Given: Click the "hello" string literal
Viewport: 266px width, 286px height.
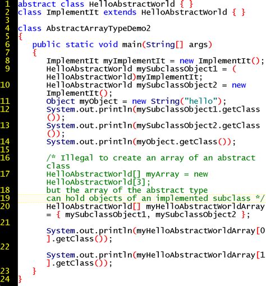Looking at the screenshot, I should (x=201, y=101).
